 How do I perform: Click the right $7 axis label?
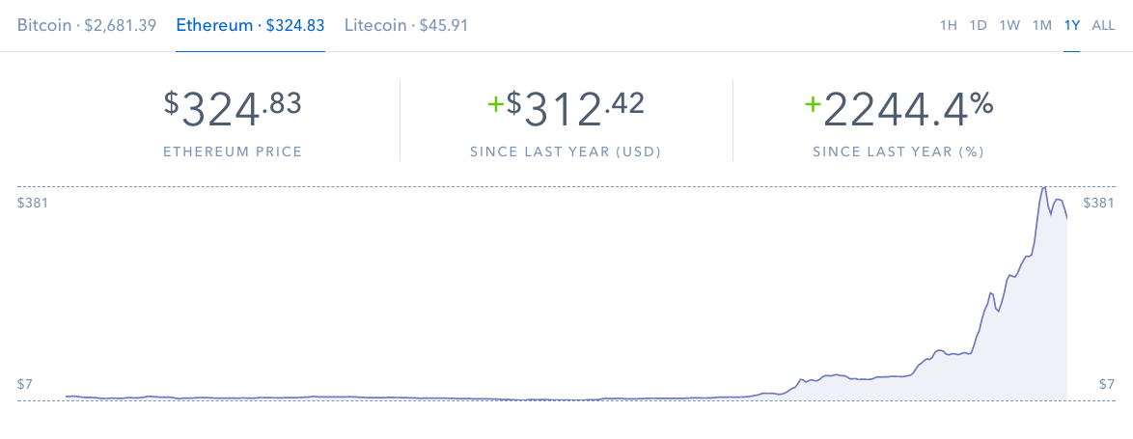[x=1107, y=384]
